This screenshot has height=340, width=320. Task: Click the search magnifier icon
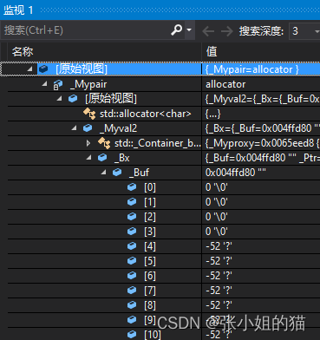(x=176, y=29)
